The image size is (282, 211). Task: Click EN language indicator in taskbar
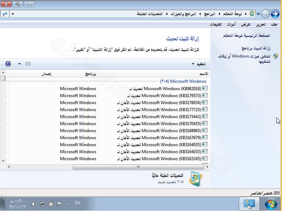(x=78, y=203)
